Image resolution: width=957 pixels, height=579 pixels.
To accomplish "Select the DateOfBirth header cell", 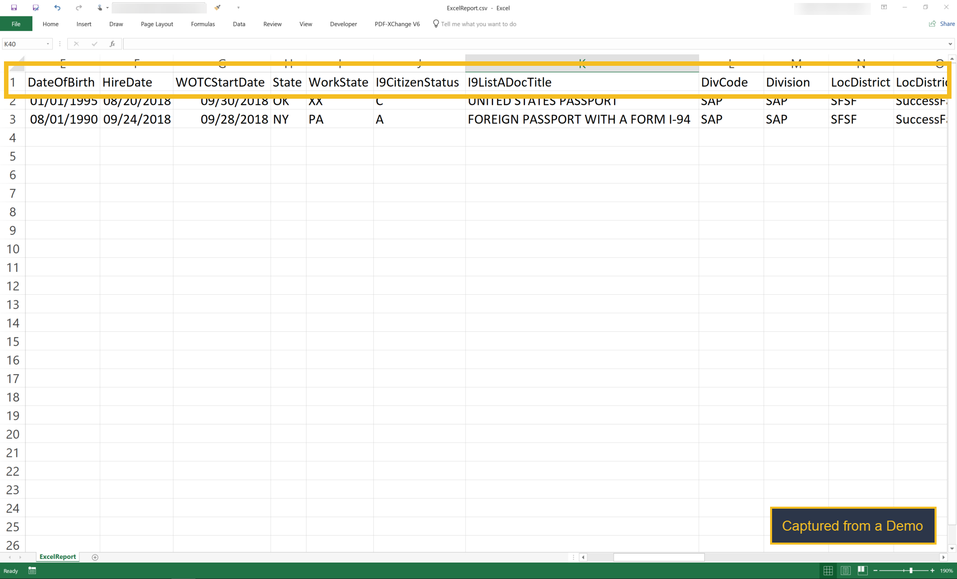I will tap(62, 82).
